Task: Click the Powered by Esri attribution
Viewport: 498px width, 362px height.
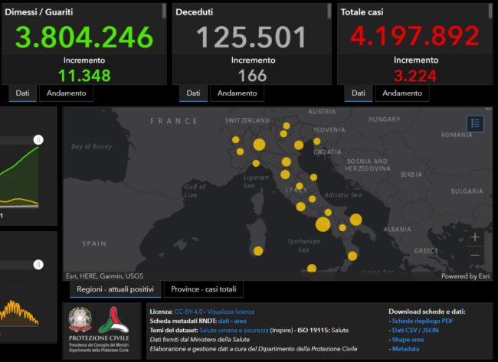Action: pos(465,276)
